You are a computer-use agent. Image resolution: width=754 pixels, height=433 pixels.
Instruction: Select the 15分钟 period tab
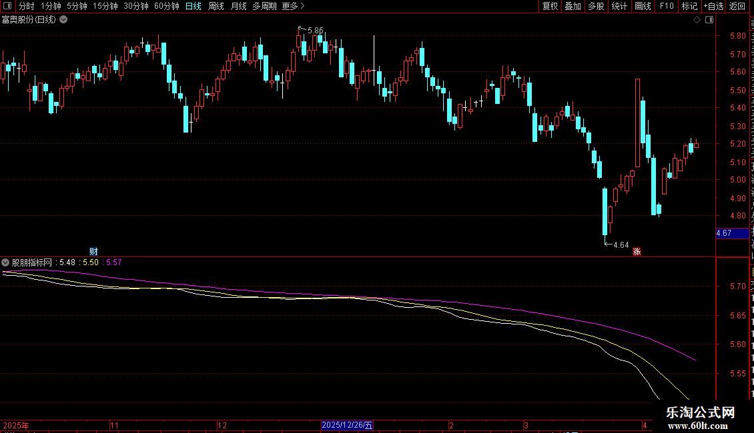(105, 6)
